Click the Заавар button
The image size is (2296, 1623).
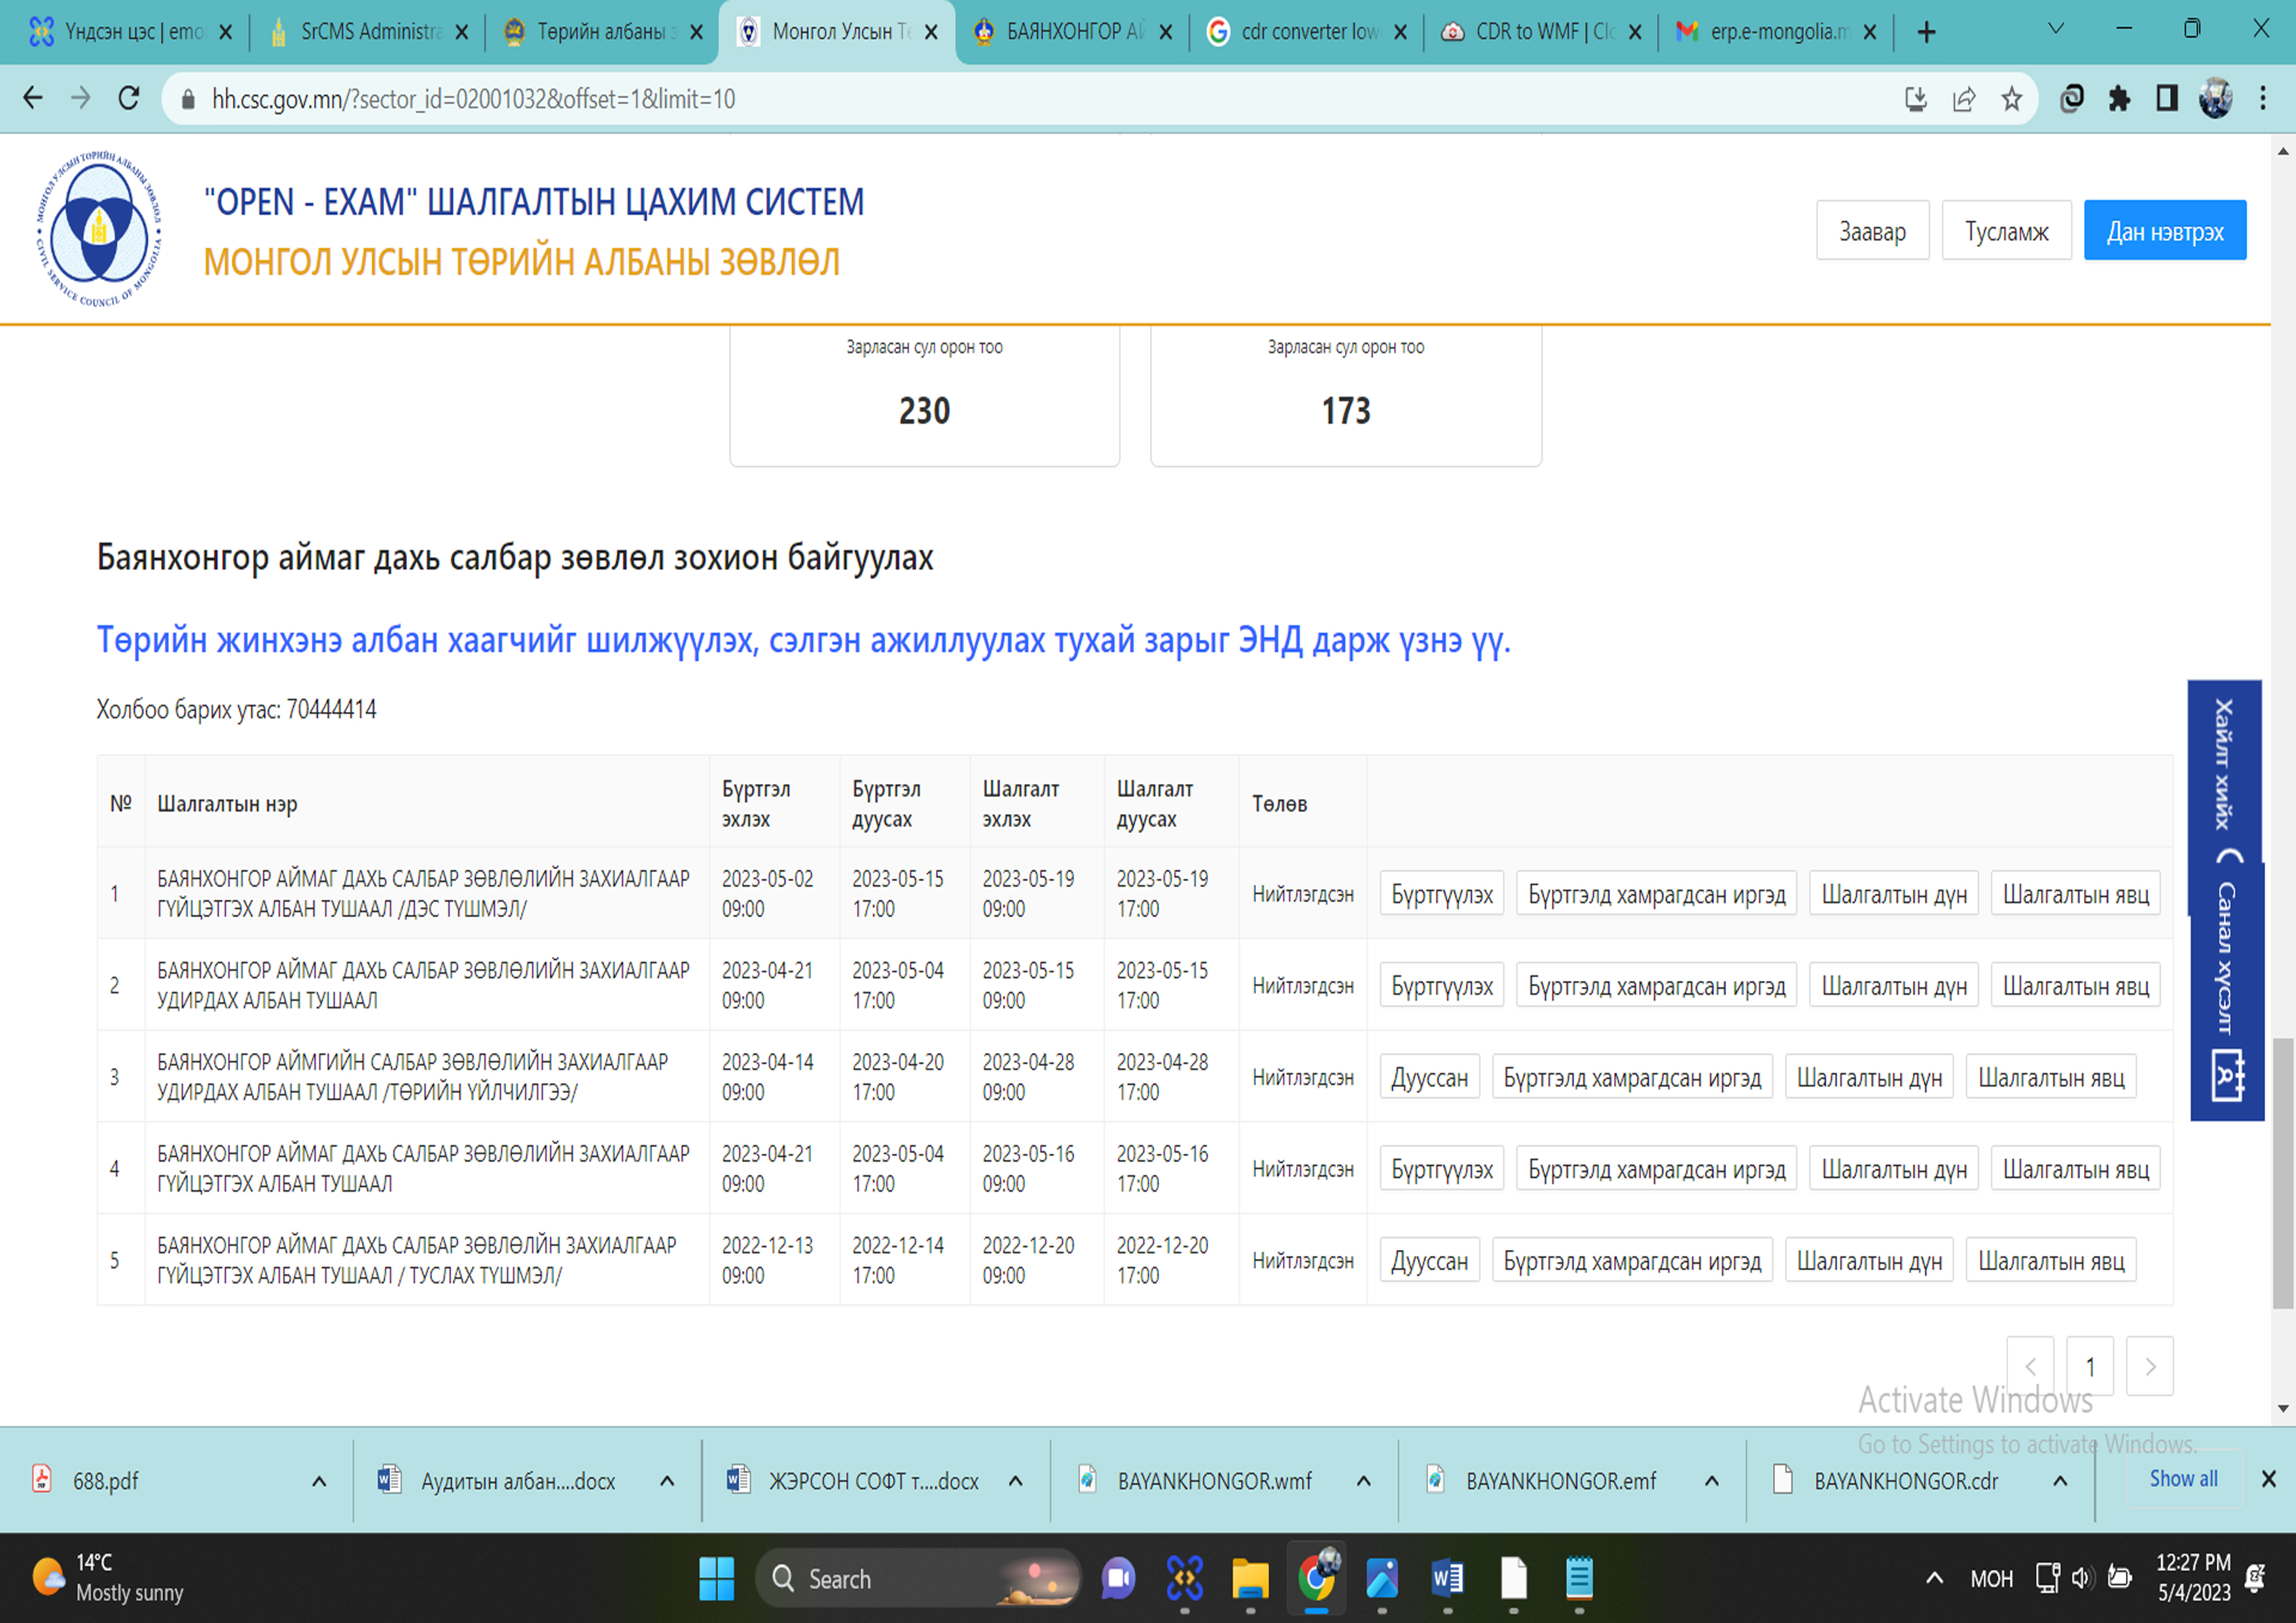click(x=1872, y=231)
